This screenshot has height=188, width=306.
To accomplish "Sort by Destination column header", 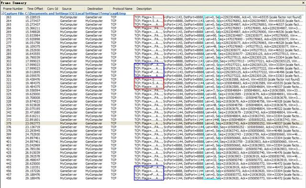I will [95, 9].
